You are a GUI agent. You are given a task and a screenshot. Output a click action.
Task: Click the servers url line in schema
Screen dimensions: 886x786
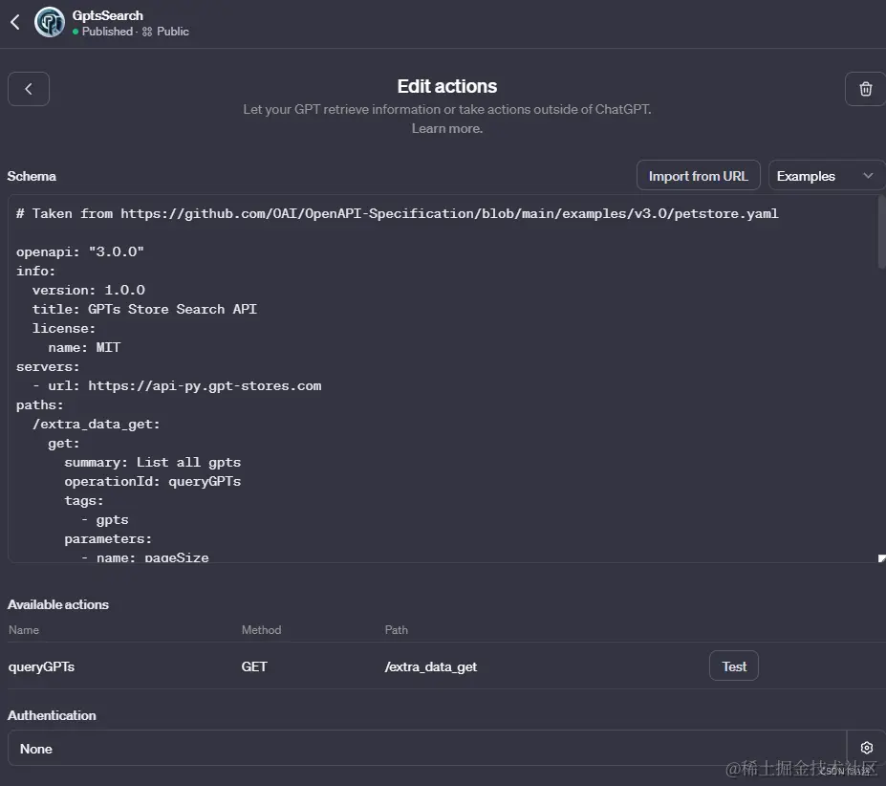point(177,385)
